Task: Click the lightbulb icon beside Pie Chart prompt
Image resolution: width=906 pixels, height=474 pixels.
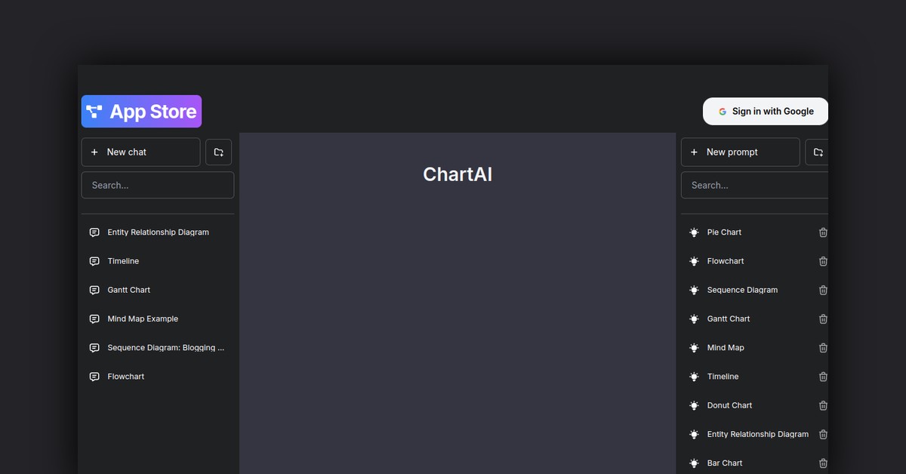Action: point(694,232)
